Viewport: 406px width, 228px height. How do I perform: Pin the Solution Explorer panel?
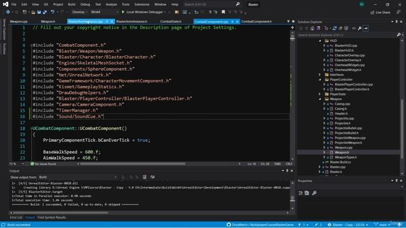click(x=396, y=22)
